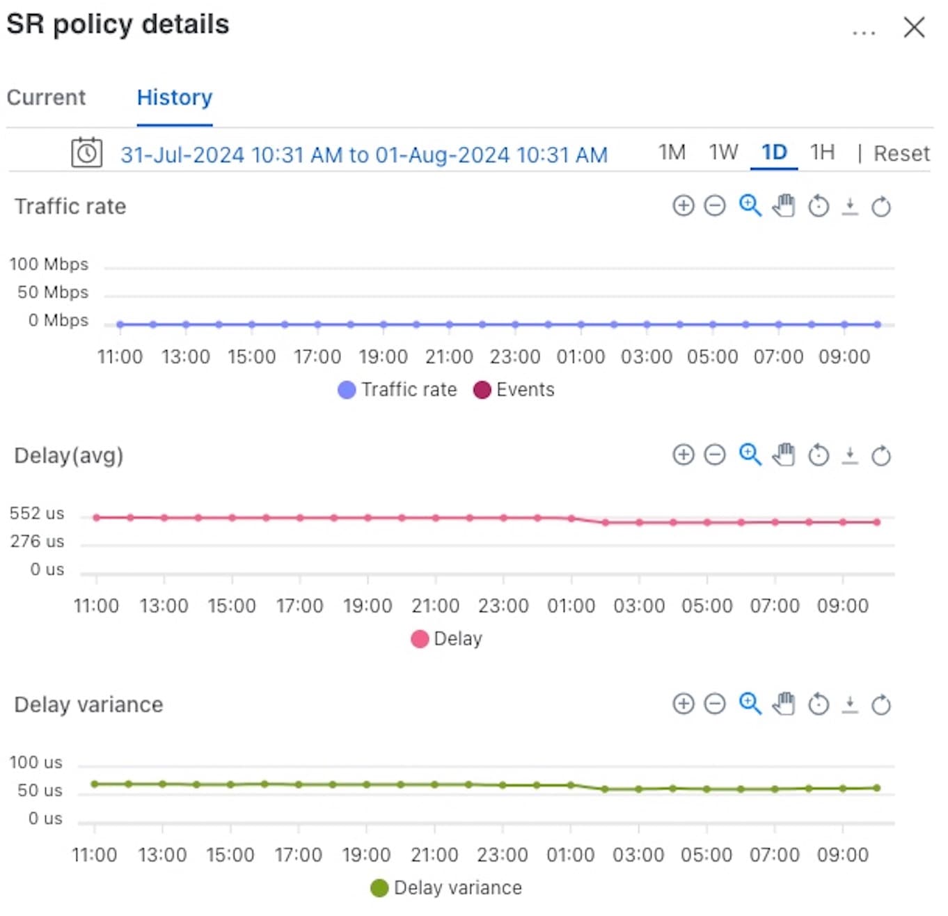The width and height of the screenshot is (948, 916).
Task: Activate pan hand tool on Delay(avg)
Action: [784, 455]
